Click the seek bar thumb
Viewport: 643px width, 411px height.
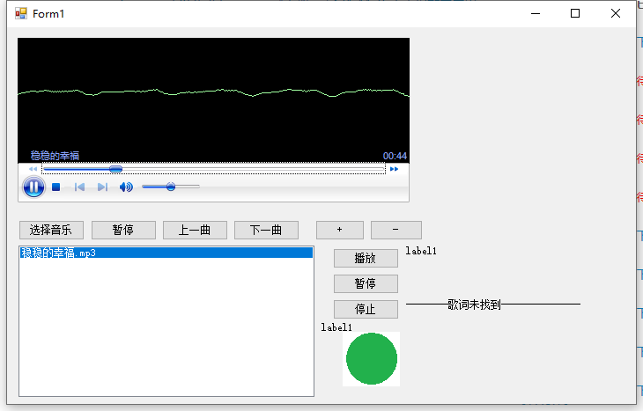click(x=115, y=169)
